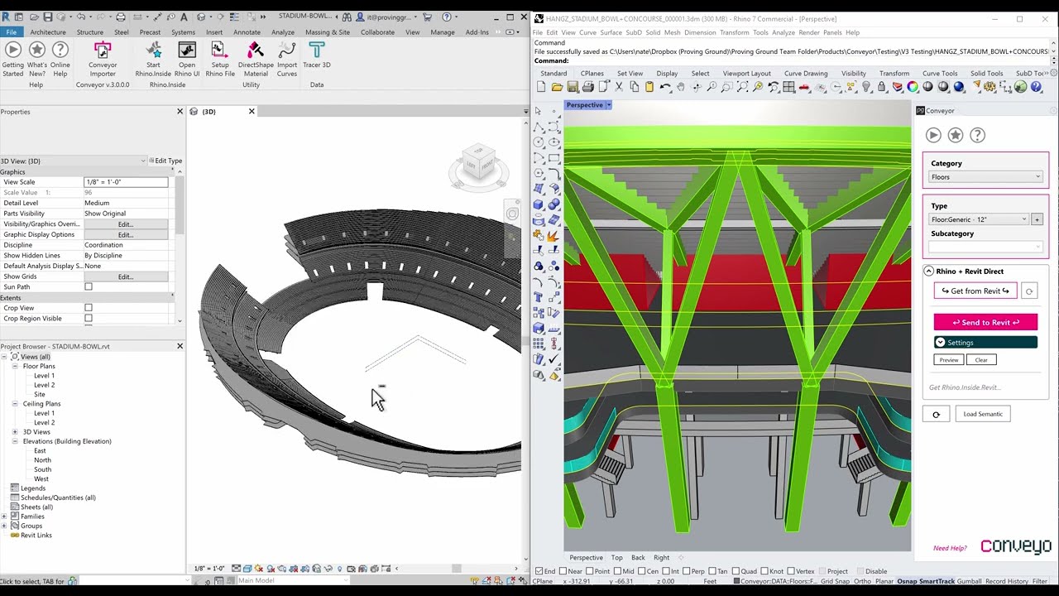1059x596 pixels.
Task: Select the arrow selection tool in Rhino's sidebar
Action: pyautogui.click(x=537, y=110)
